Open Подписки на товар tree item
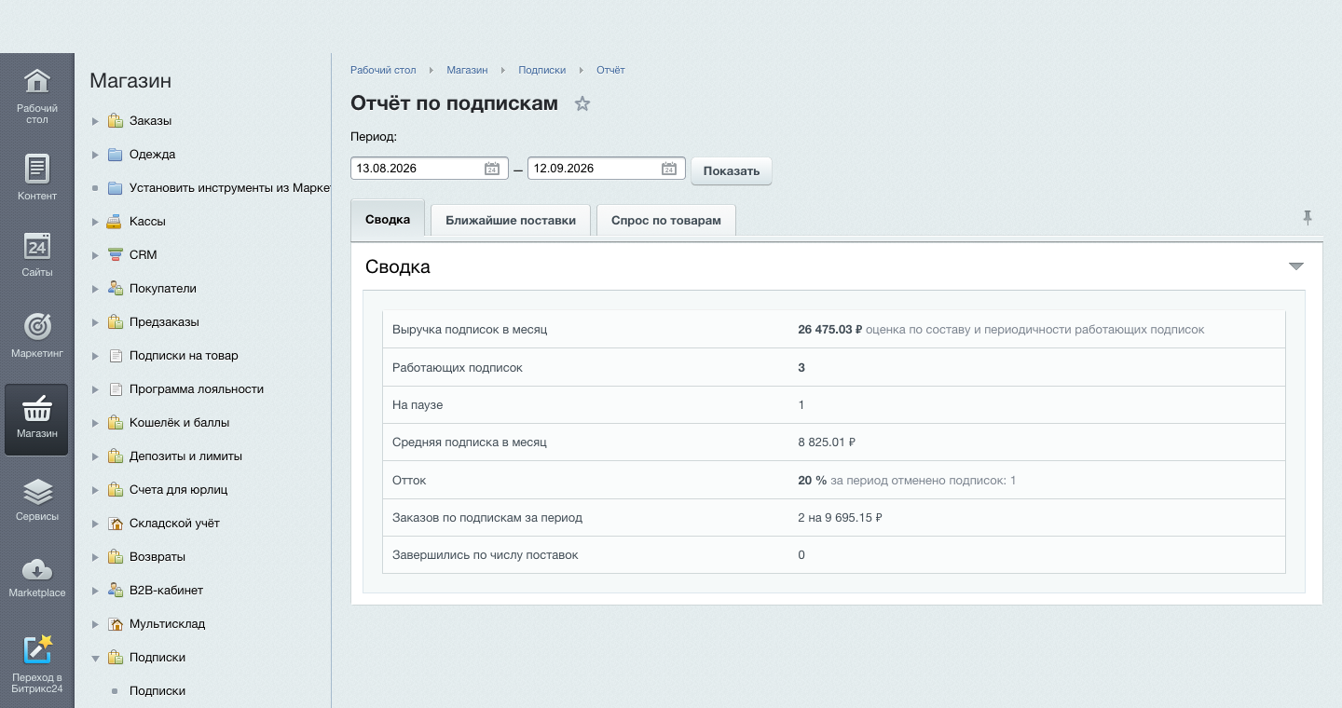 click(x=184, y=356)
